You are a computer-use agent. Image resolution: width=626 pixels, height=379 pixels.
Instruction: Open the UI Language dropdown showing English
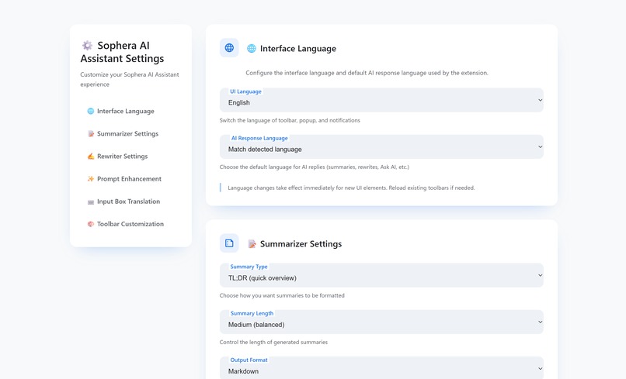click(x=381, y=100)
